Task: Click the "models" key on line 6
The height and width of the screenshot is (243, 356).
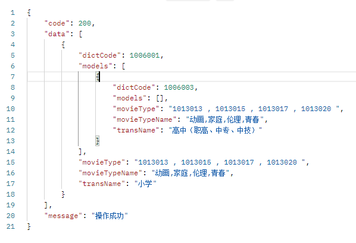Action: pos(95,66)
